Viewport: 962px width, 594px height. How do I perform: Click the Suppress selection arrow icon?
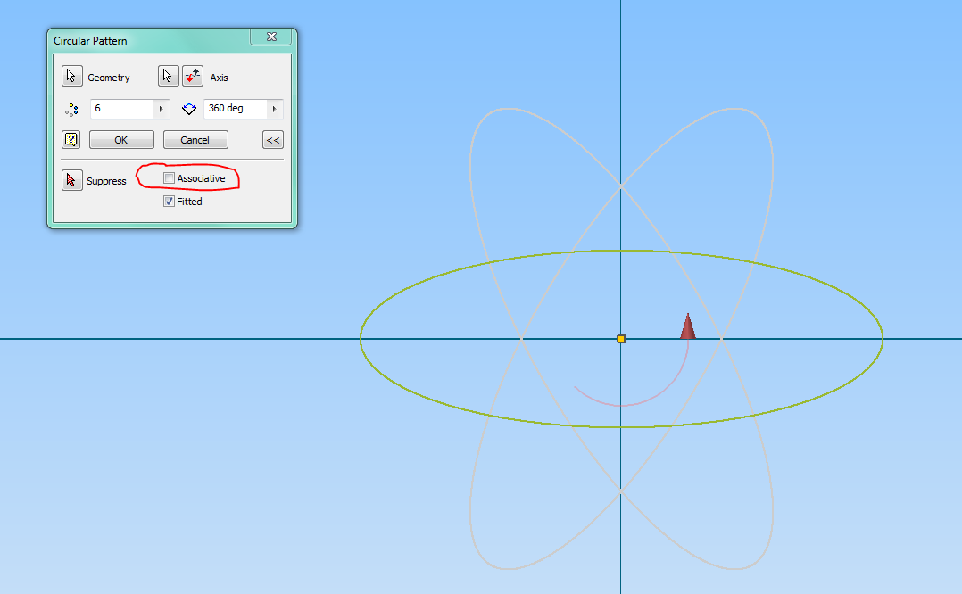(71, 180)
